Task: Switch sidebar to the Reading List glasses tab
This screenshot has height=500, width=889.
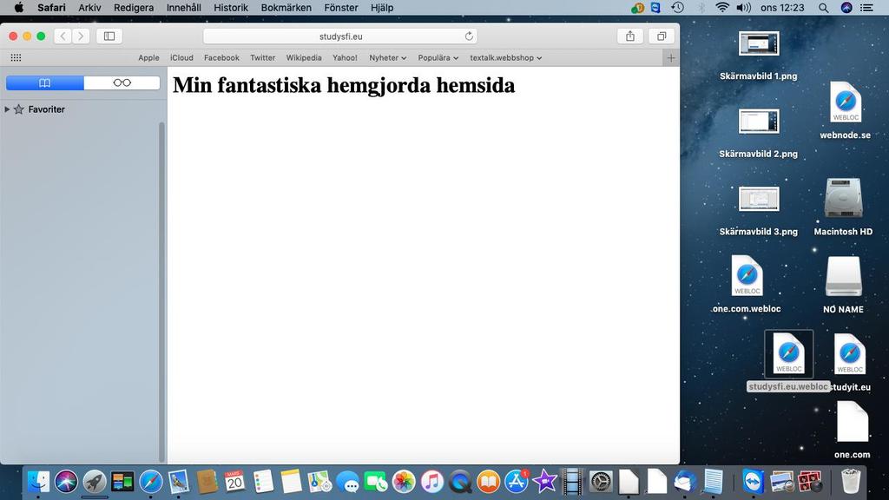Action: pyautogui.click(x=122, y=82)
